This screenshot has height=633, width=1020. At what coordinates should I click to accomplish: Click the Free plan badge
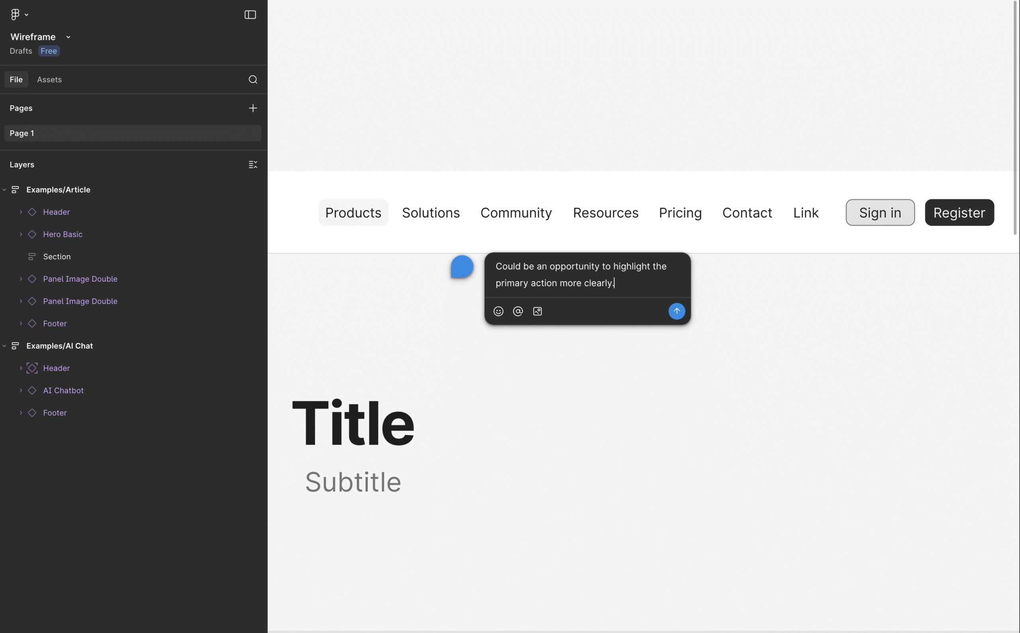(x=49, y=51)
